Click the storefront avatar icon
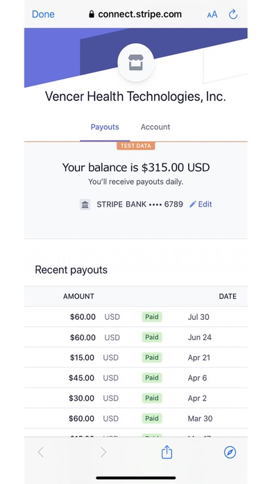This screenshot has width=272, height=484. 135,63
